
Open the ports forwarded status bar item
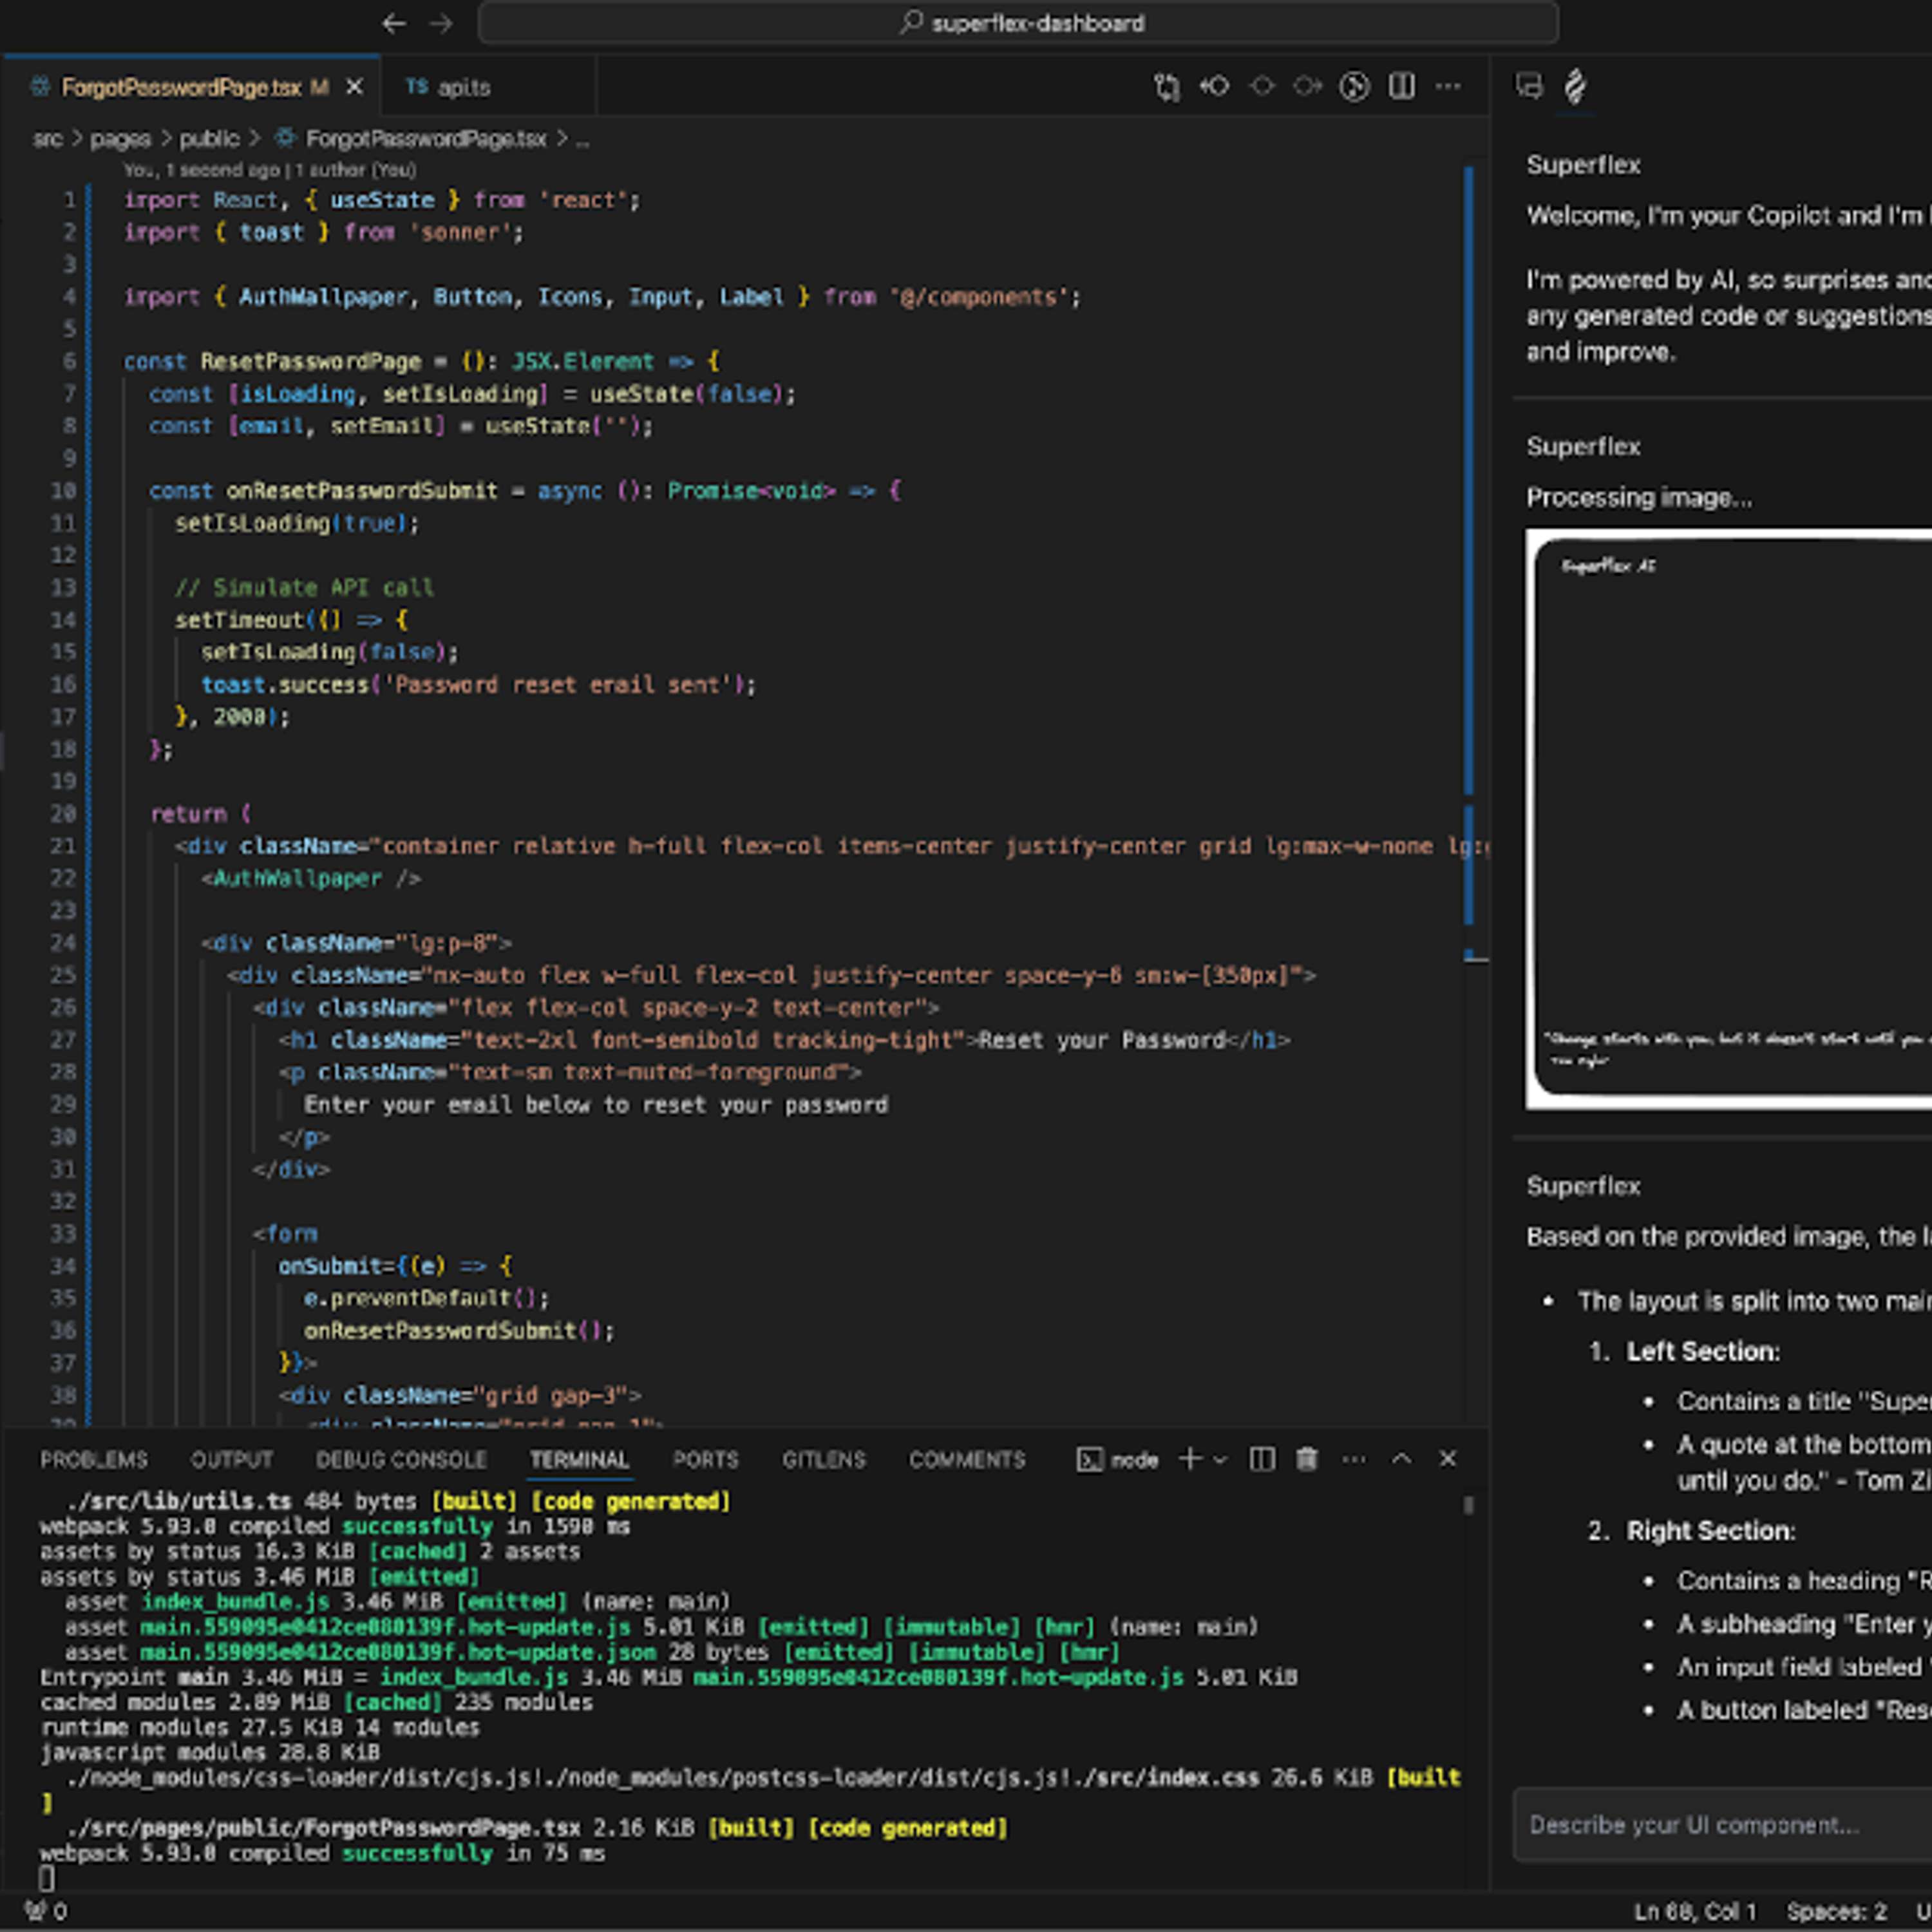46,1912
